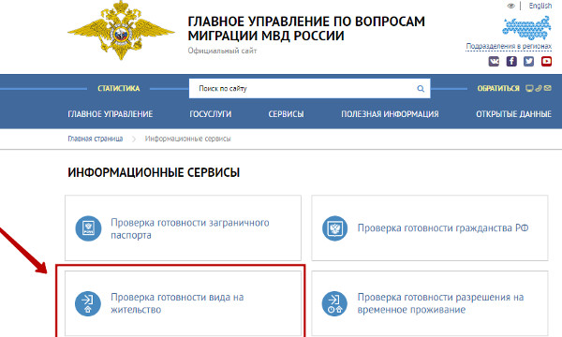562x337 pixels.
Task: Open the Обратиться link
Action: coord(498,88)
